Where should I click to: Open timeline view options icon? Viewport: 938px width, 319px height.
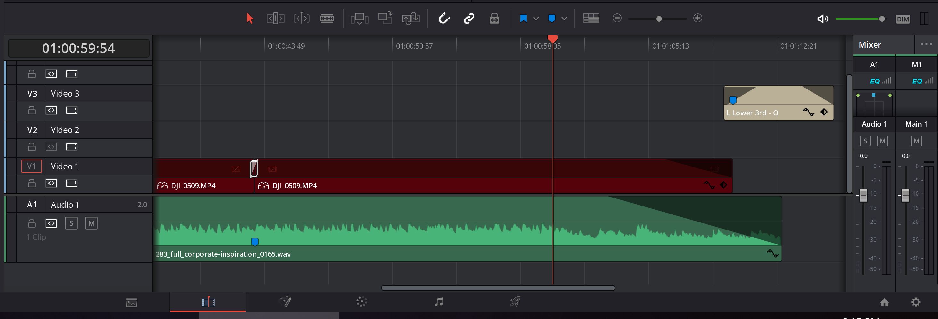(591, 18)
